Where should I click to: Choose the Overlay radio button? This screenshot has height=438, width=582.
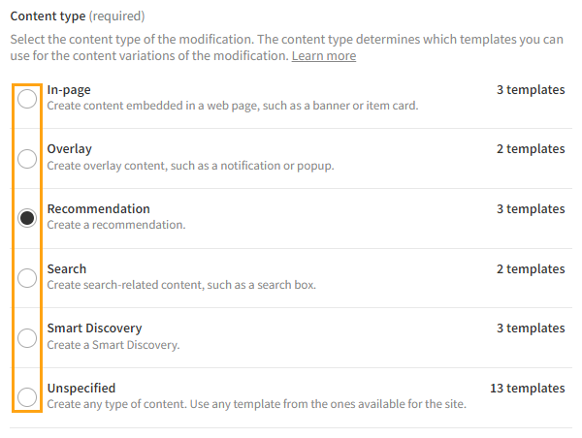click(27, 158)
